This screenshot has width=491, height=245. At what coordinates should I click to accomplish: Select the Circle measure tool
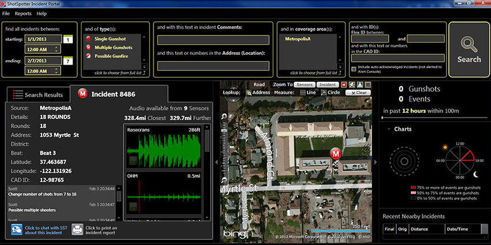[x=330, y=92]
